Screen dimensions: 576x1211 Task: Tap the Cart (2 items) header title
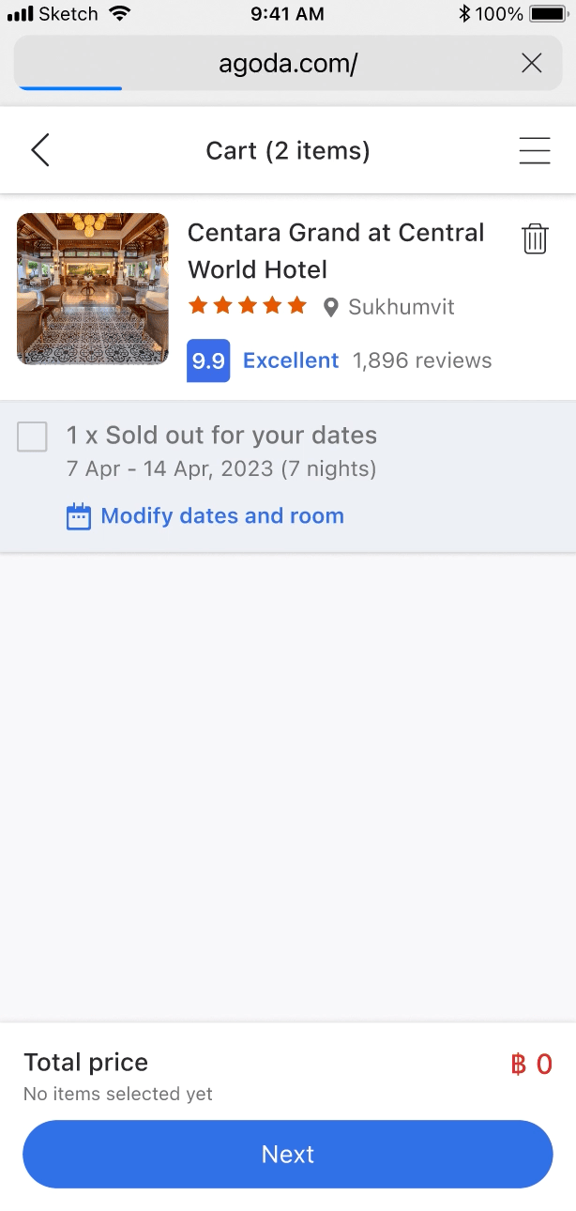288,150
